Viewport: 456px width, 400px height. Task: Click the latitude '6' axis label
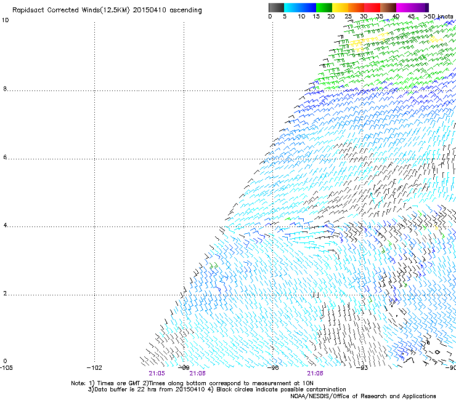5,157
